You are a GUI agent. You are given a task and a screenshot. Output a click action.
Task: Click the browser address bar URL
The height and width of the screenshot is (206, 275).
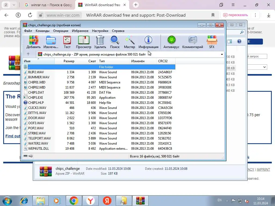[x=63, y=15]
